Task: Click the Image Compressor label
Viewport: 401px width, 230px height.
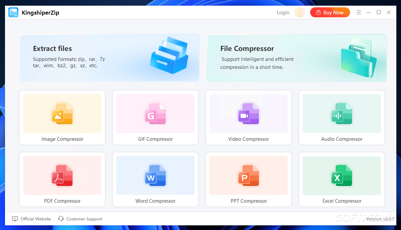Action: click(x=62, y=139)
